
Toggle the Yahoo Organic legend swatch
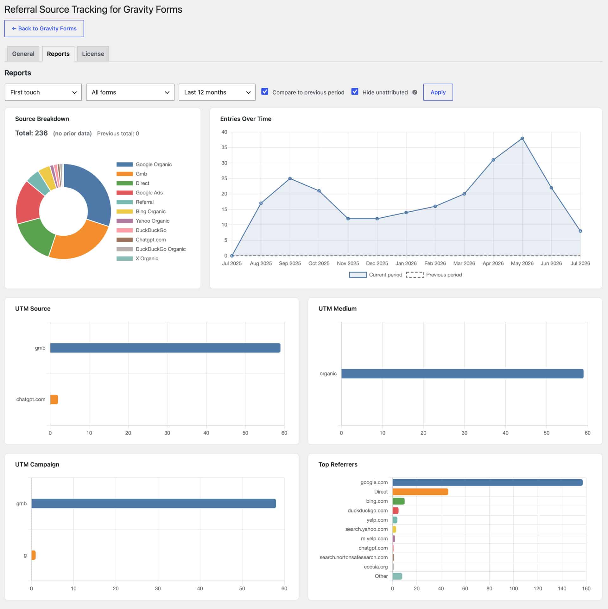tap(124, 221)
